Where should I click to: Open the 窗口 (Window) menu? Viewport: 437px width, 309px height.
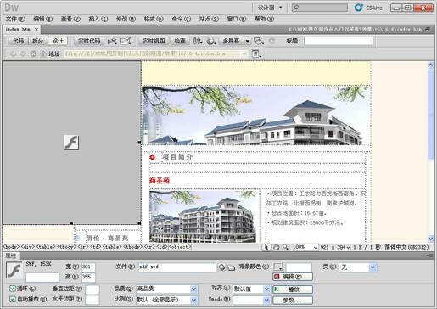point(237,19)
